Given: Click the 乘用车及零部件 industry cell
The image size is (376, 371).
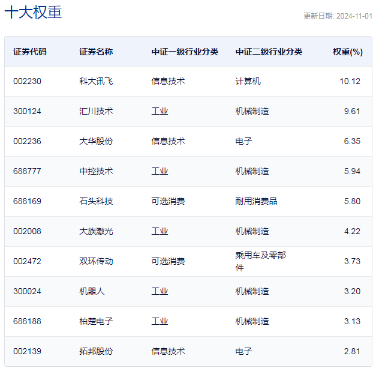Looking at the screenshot, I should click(x=261, y=261).
